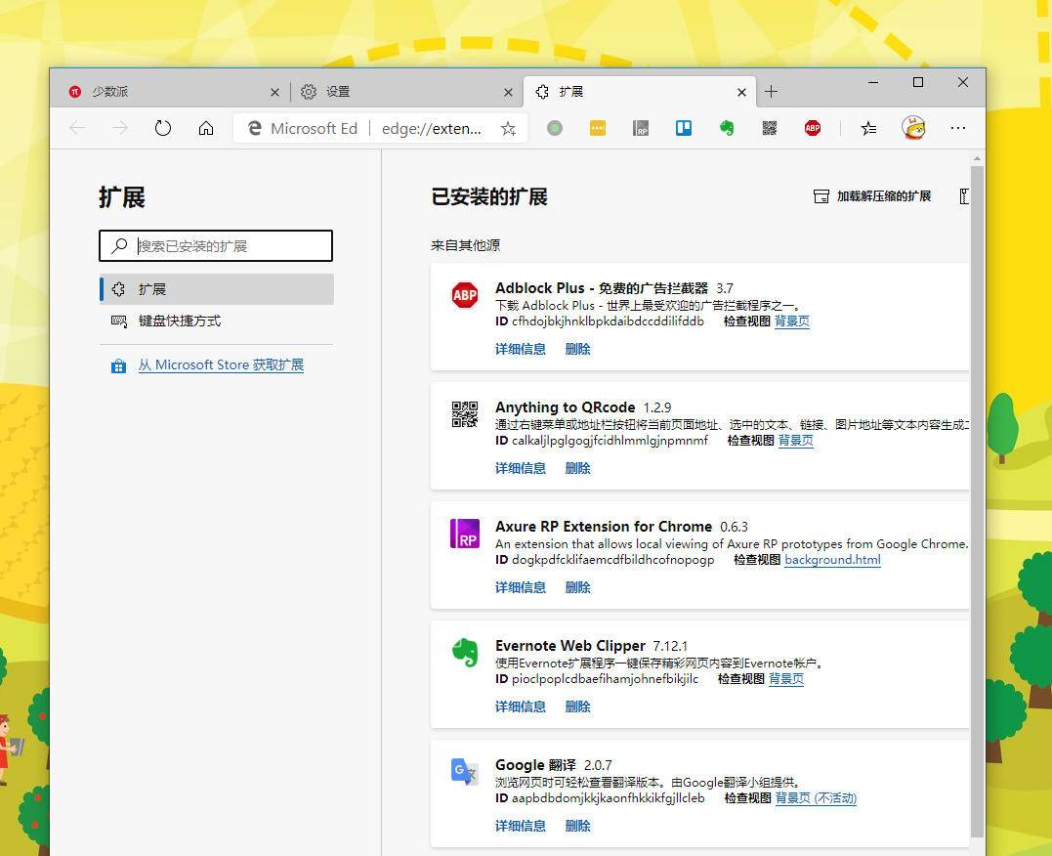Add this page to favorites star
This screenshot has height=856, width=1052.
[508, 128]
